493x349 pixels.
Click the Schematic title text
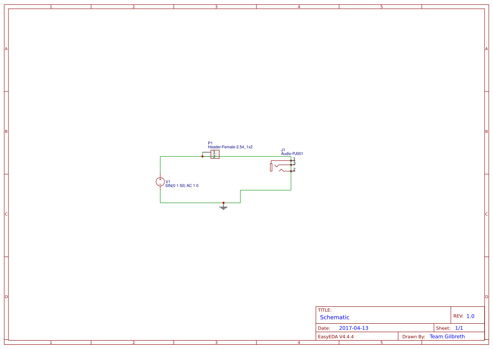tap(335, 317)
